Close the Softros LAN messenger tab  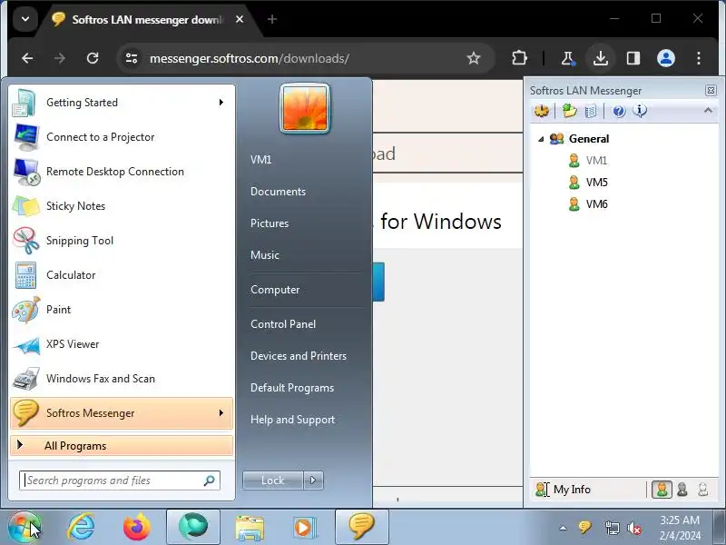240,19
